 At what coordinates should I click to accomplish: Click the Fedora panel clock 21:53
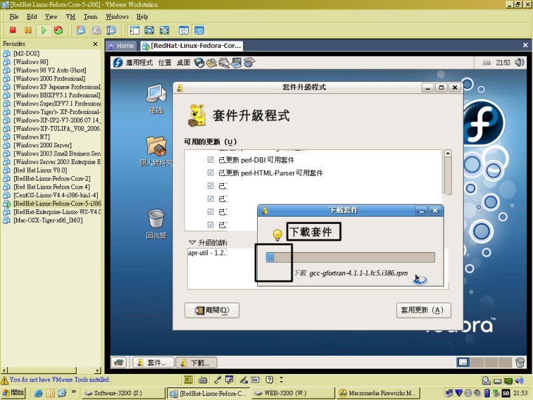point(503,63)
